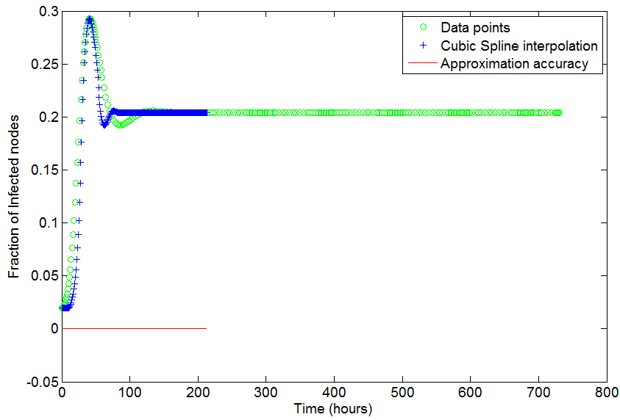Click the red line legend sample
The height and width of the screenshot is (420, 620).
click(x=423, y=63)
